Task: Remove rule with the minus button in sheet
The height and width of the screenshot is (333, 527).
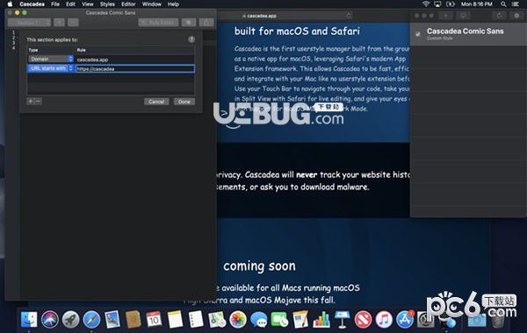Action: 38,102
